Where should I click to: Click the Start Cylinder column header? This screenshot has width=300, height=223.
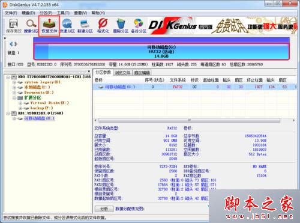coord(211,80)
